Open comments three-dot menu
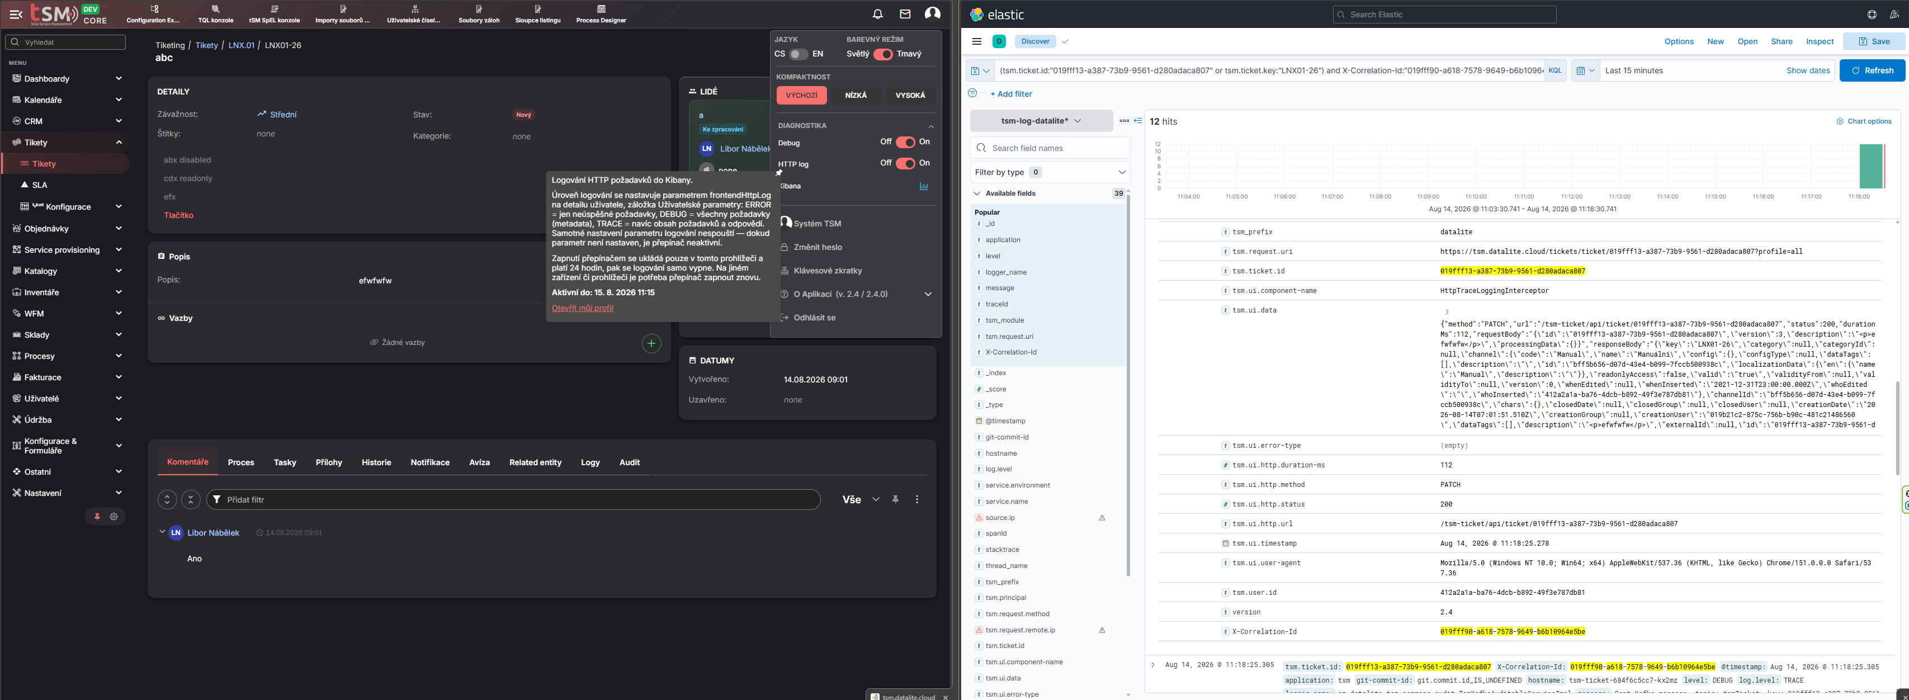This screenshot has height=700, width=1909. [916, 499]
